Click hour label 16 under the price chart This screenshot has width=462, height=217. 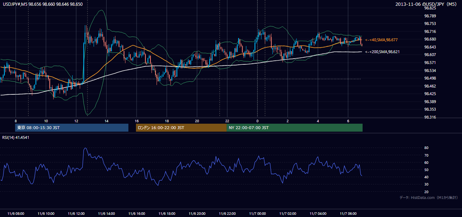tap(137, 121)
